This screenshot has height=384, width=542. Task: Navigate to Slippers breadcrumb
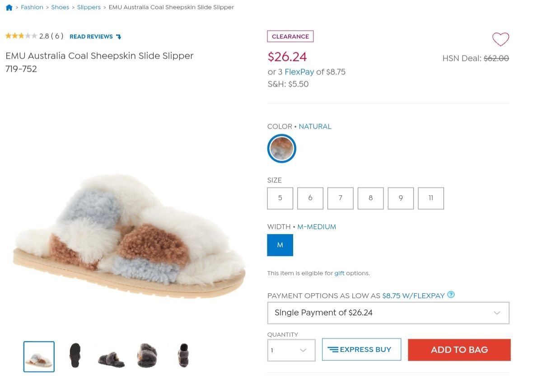89,8
